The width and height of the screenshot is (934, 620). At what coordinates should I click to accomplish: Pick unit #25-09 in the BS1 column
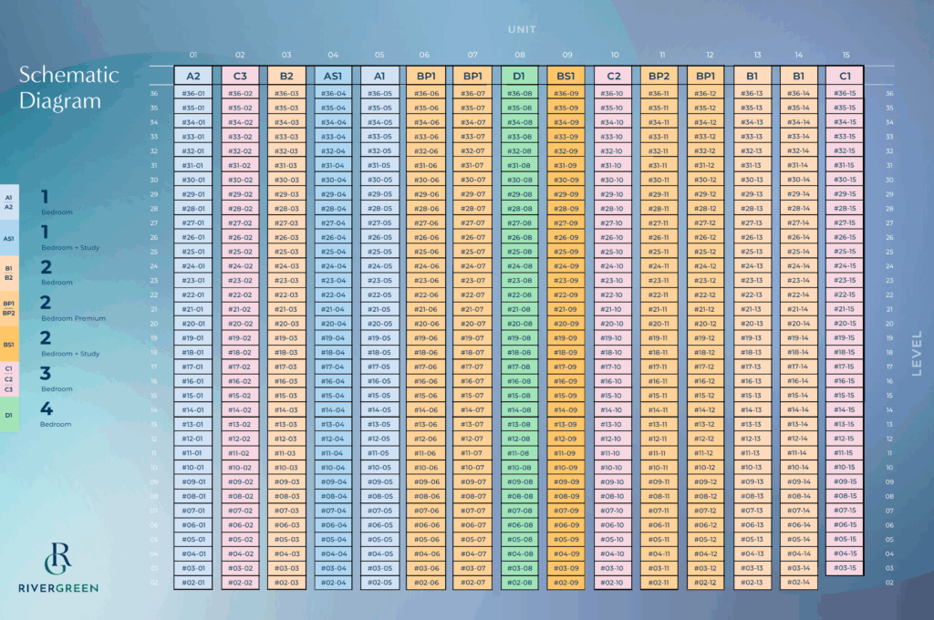click(566, 252)
